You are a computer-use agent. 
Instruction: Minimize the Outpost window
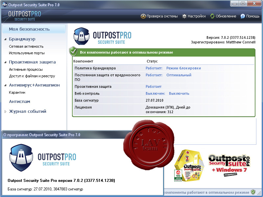[x=235, y=3]
